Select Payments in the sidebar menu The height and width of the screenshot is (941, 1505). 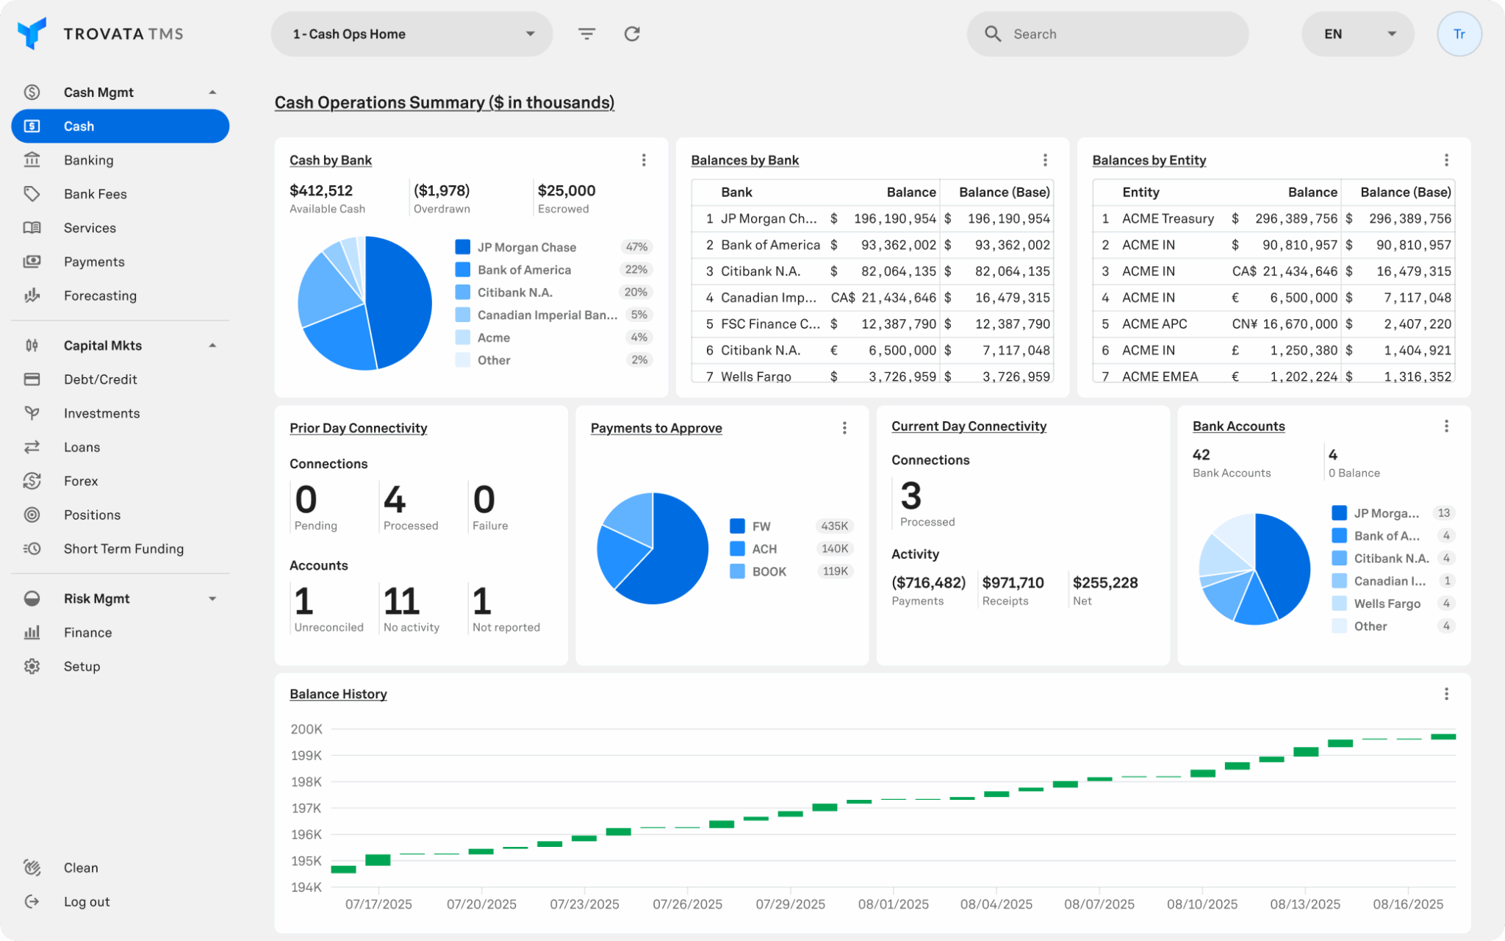point(94,262)
